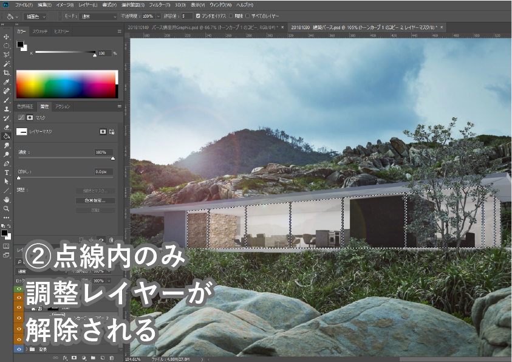Select the Eraser tool
Image resolution: width=512 pixels, height=362 pixels.
click(6, 128)
